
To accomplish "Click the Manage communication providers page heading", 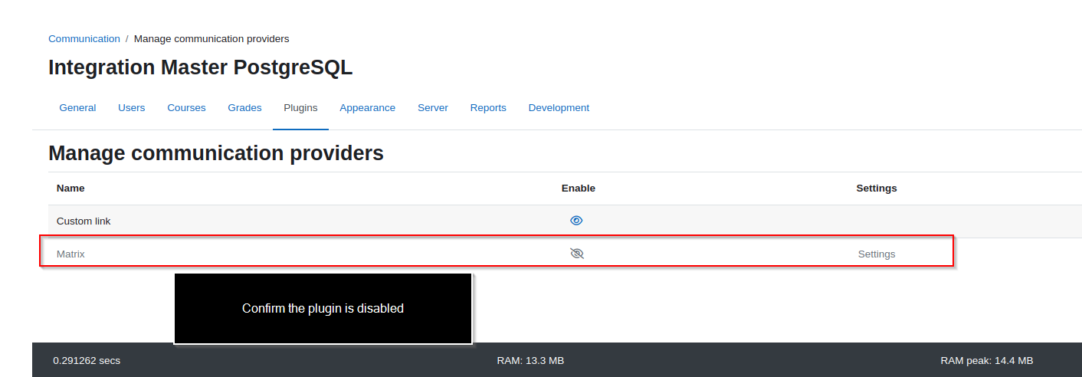I will click(x=216, y=153).
